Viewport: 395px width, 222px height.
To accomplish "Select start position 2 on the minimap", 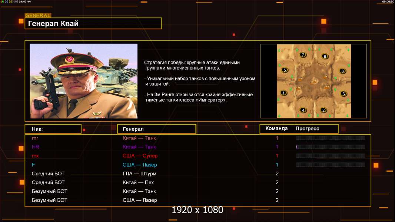I will (x=323, y=110).
